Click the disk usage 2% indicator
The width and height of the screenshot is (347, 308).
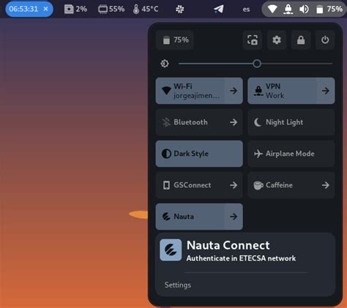pyautogui.click(x=75, y=9)
